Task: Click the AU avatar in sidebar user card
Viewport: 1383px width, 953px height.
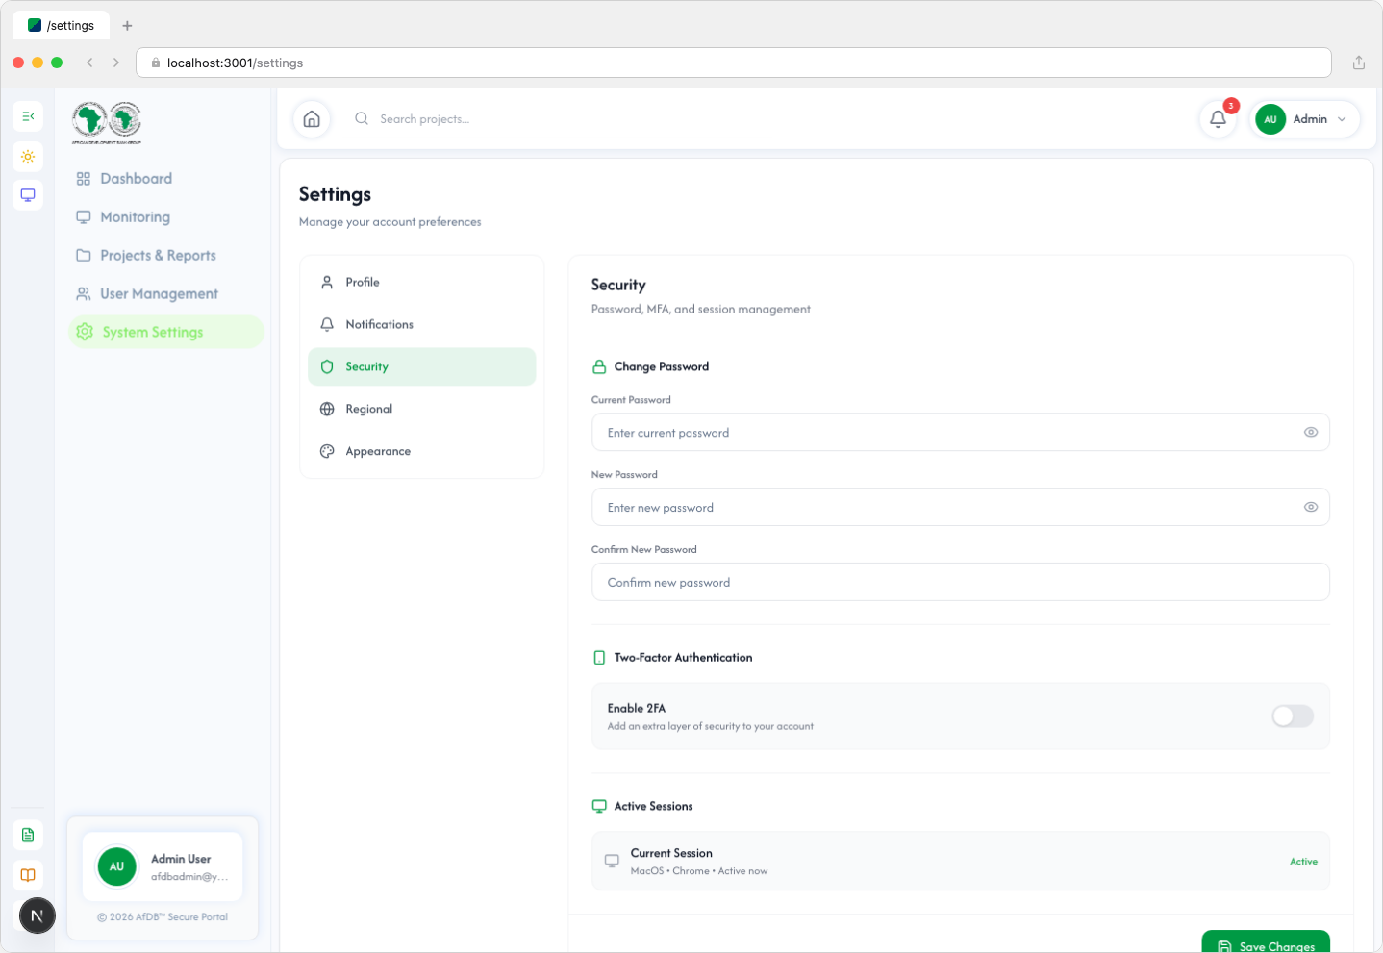Action: [x=116, y=866]
